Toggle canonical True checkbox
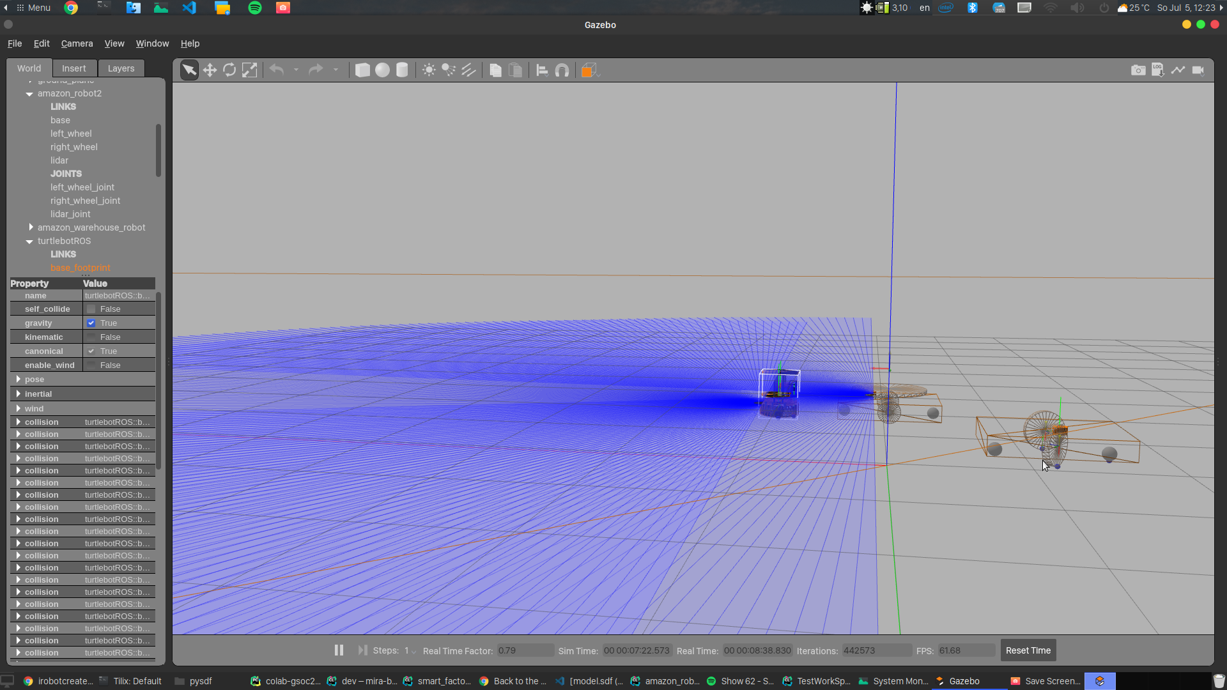This screenshot has width=1227, height=690. pos(91,351)
